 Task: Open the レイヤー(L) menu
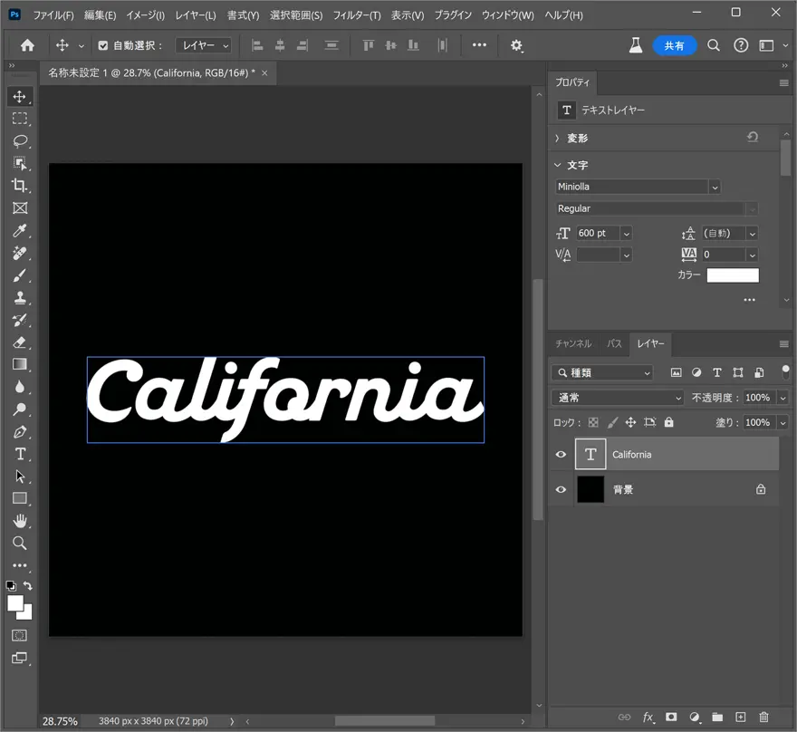click(196, 15)
